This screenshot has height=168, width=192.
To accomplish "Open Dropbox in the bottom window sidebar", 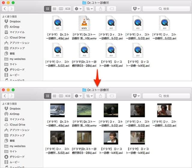I will pos(13,109).
